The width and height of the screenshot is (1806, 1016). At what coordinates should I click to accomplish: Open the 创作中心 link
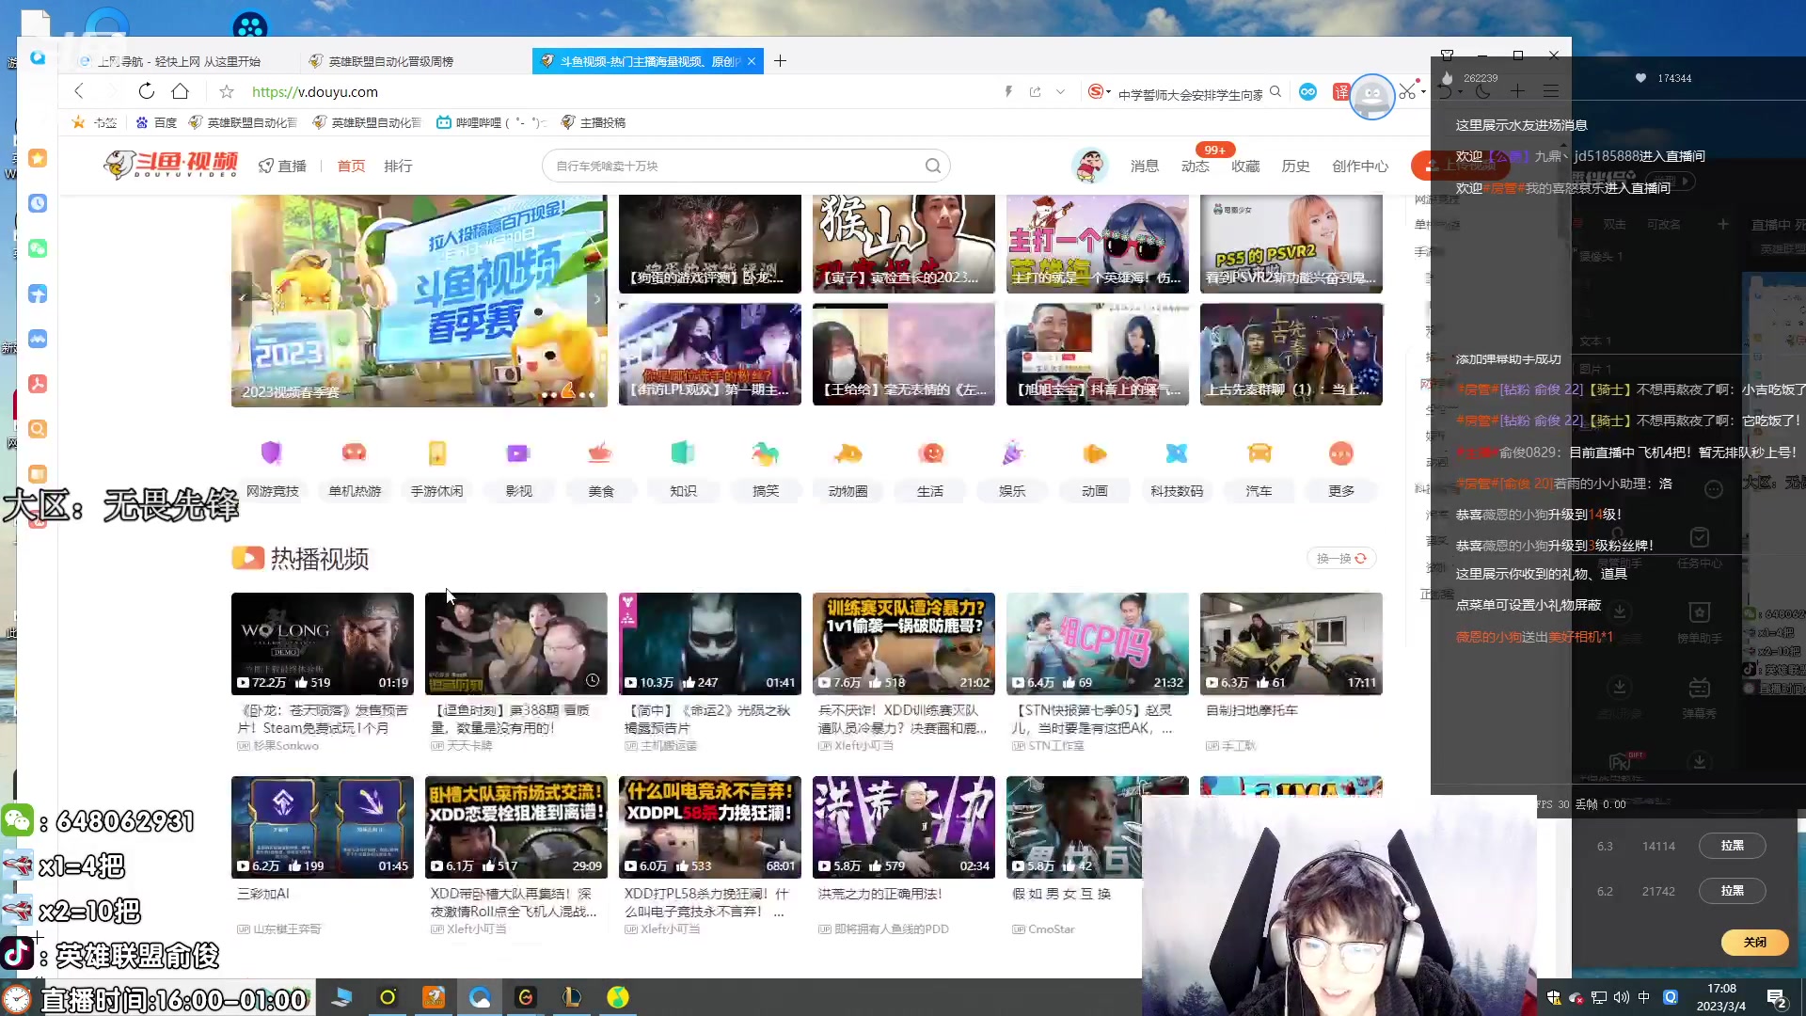[1359, 166]
